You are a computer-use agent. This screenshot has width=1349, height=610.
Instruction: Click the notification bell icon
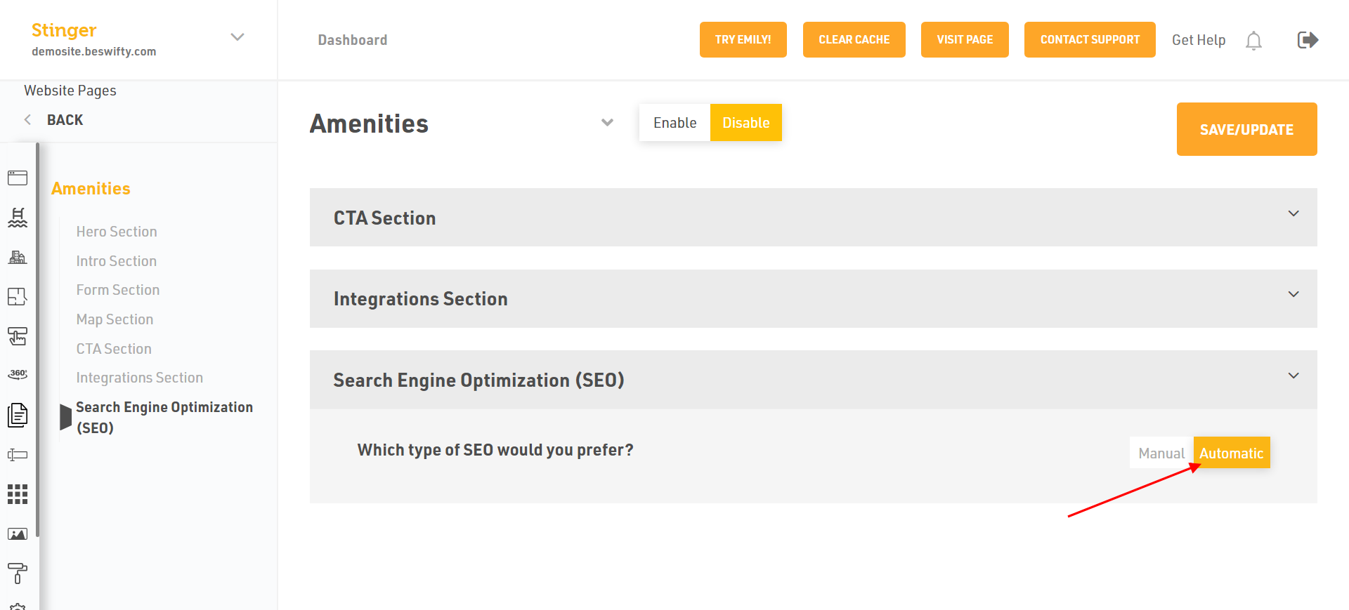pos(1253,41)
